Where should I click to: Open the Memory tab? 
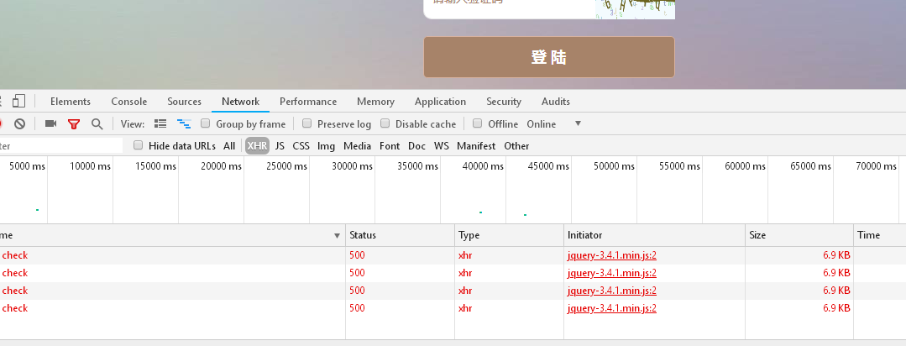(x=375, y=102)
